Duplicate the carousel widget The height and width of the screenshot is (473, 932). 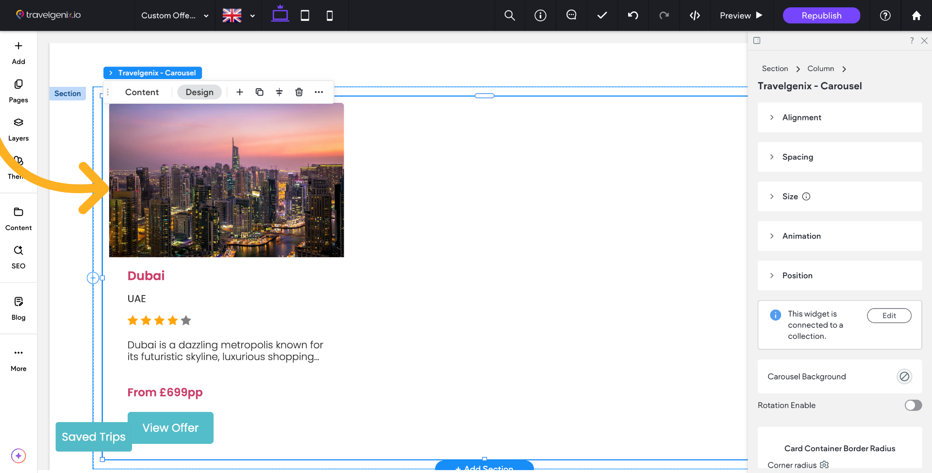point(260,92)
